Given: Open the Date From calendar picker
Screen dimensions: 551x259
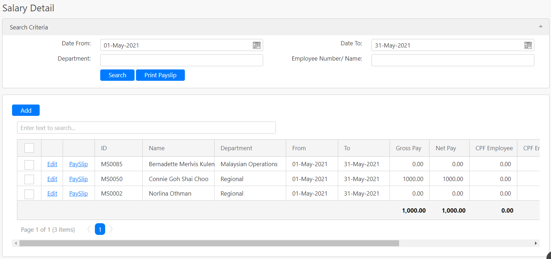Looking at the screenshot, I should point(257,45).
